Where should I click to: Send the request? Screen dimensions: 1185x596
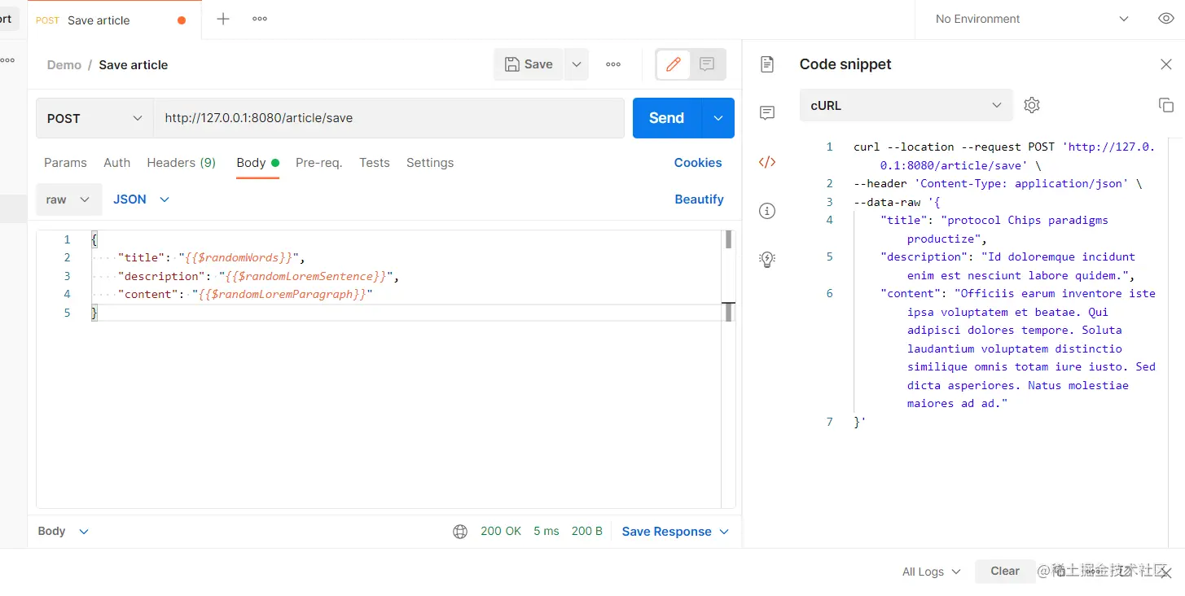(666, 118)
